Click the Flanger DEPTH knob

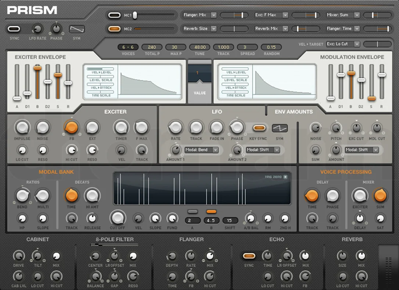coord(172,256)
